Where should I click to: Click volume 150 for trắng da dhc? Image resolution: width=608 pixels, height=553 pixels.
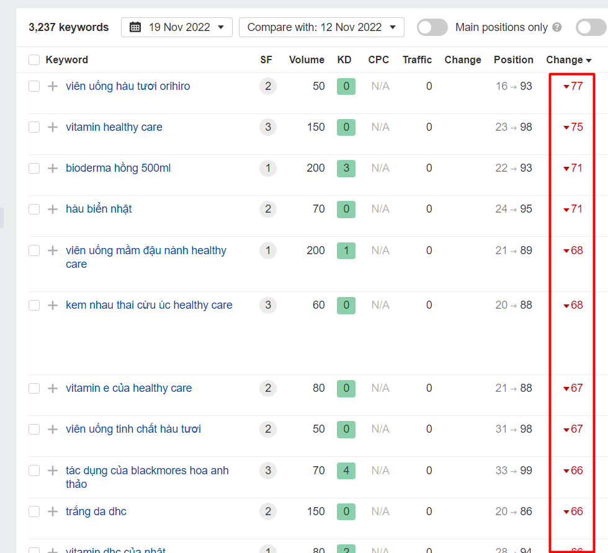pyautogui.click(x=316, y=511)
